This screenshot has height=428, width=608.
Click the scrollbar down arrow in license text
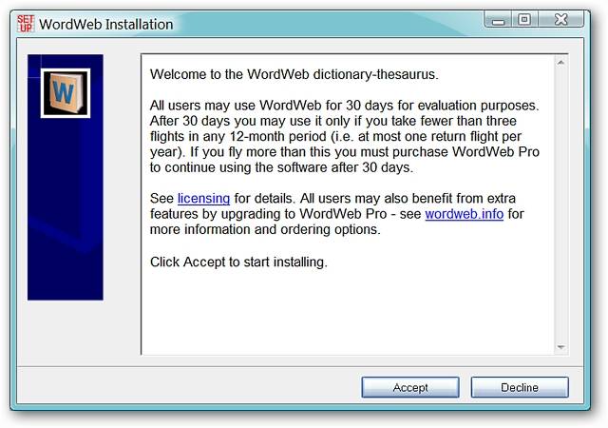(560, 347)
